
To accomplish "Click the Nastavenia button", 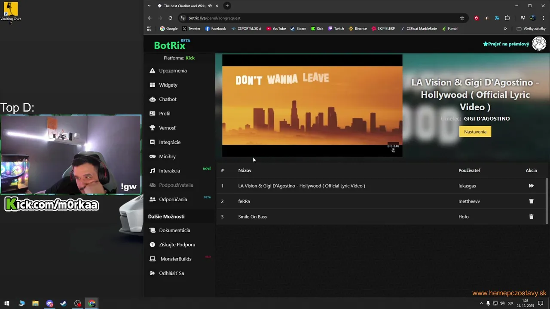I will [475, 132].
